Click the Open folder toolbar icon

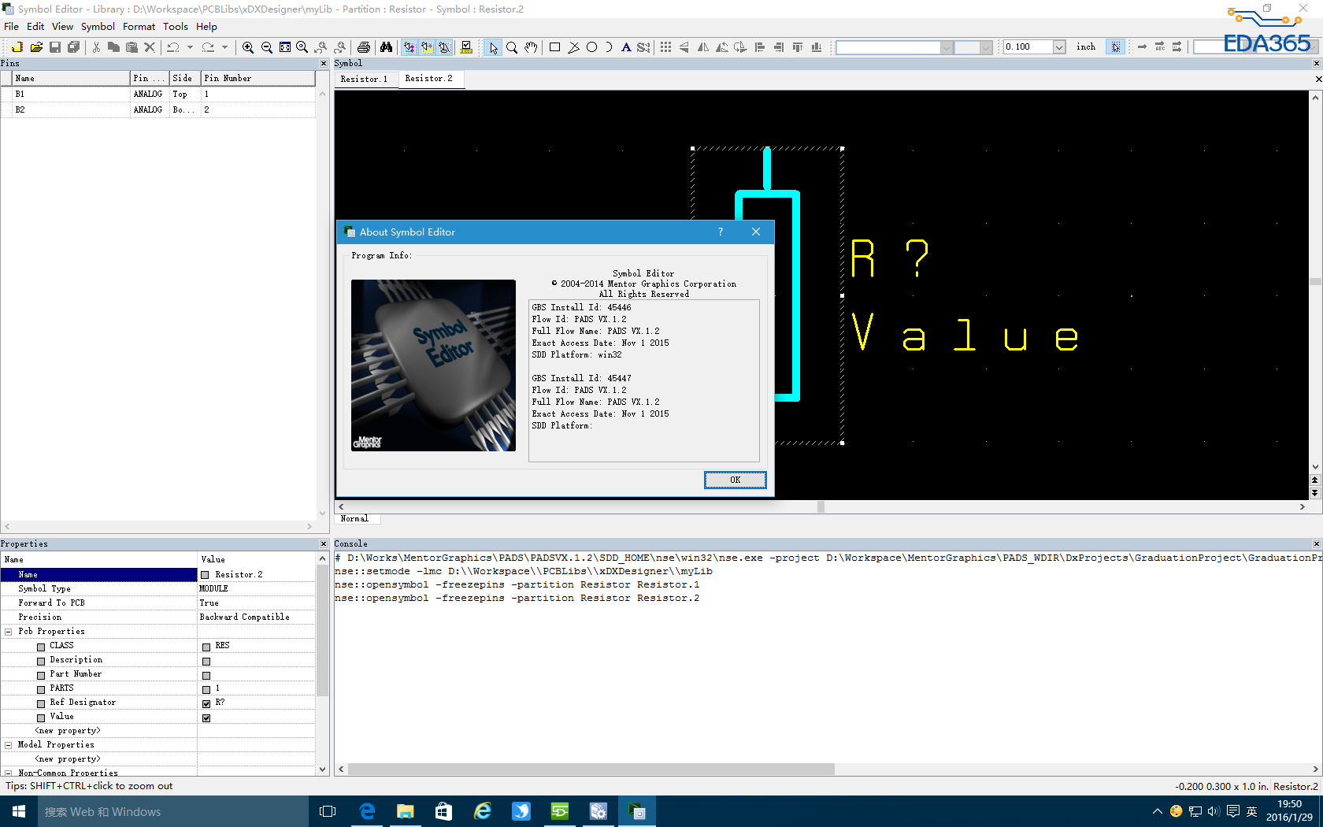point(36,47)
